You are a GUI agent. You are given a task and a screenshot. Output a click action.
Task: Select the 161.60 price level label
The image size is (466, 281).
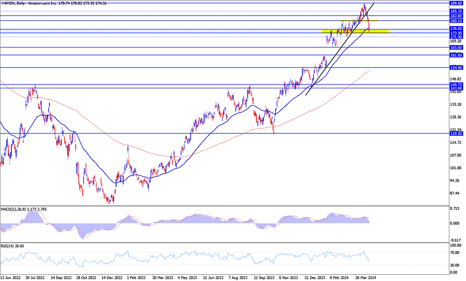(x=456, y=55)
